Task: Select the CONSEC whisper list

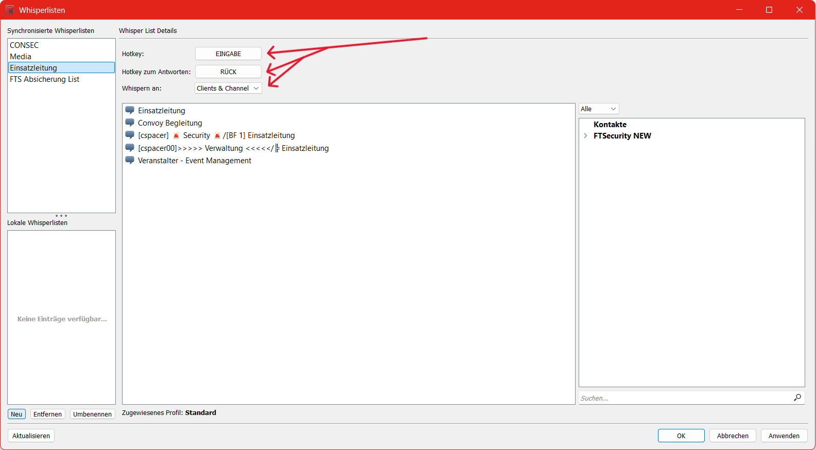Action: [x=24, y=45]
